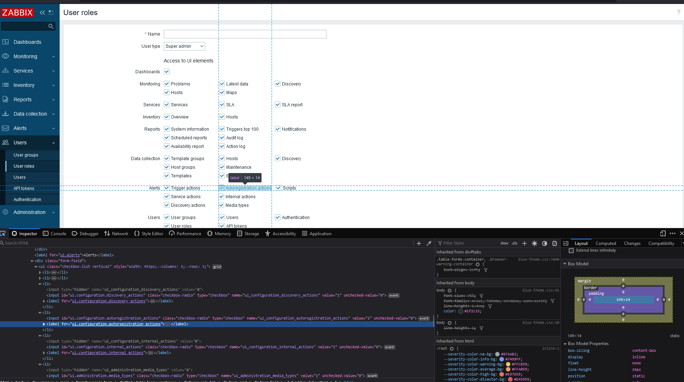Click the settings cog beside :root rule
The height and width of the screenshot is (382, 684).
(x=452, y=349)
